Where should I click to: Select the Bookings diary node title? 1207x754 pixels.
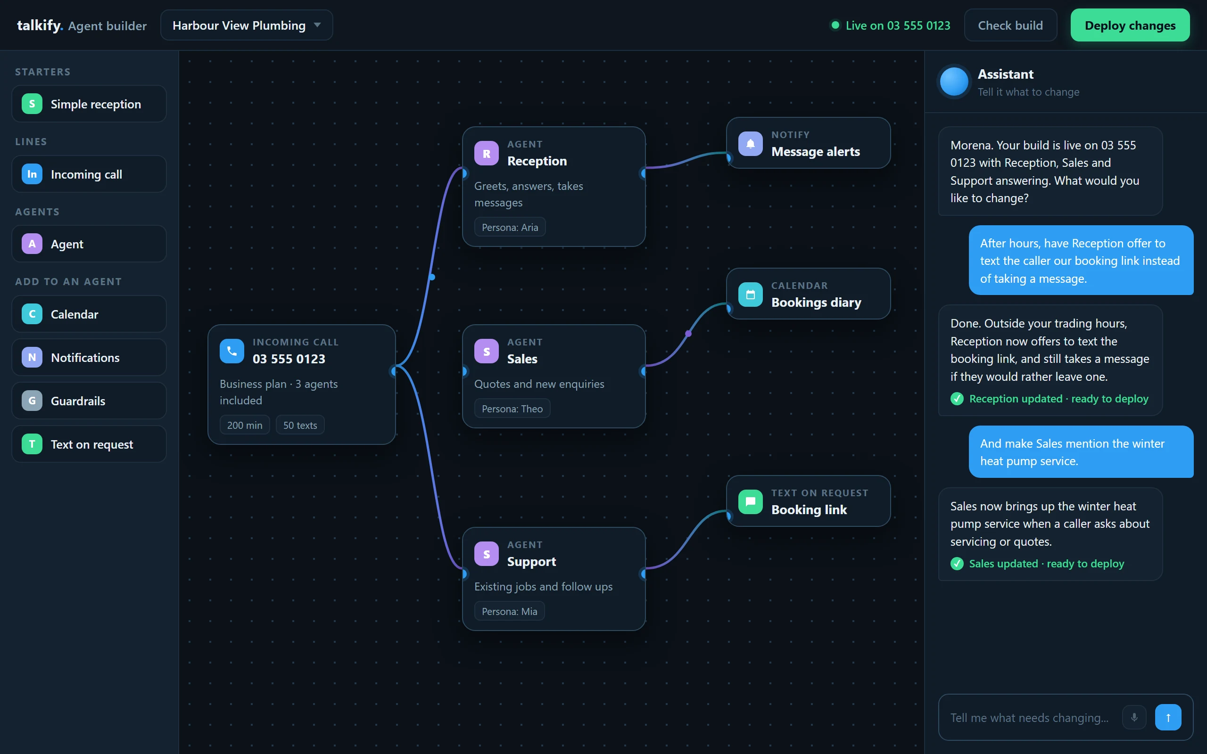[816, 303]
